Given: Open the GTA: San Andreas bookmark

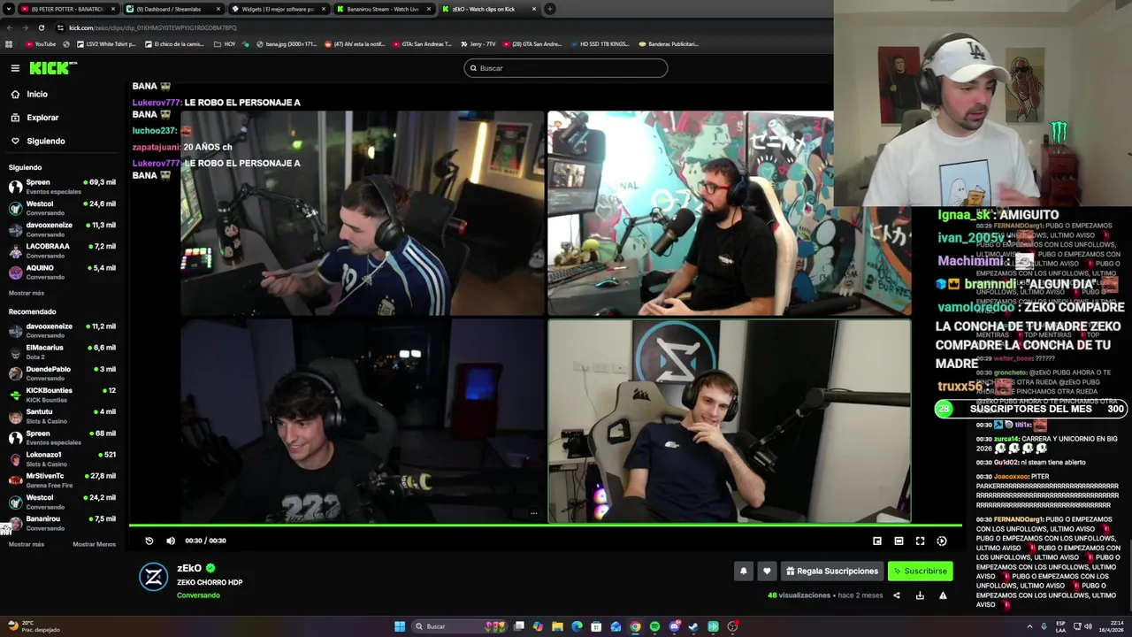Looking at the screenshot, I should pos(421,43).
